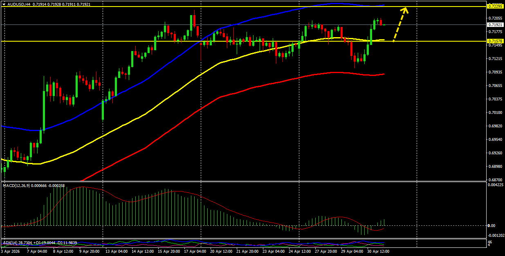Click the 0.71578 yellow price tag
505x256 pixels.
(495, 41)
